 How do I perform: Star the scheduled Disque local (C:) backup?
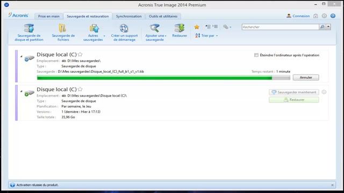point(80,89)
